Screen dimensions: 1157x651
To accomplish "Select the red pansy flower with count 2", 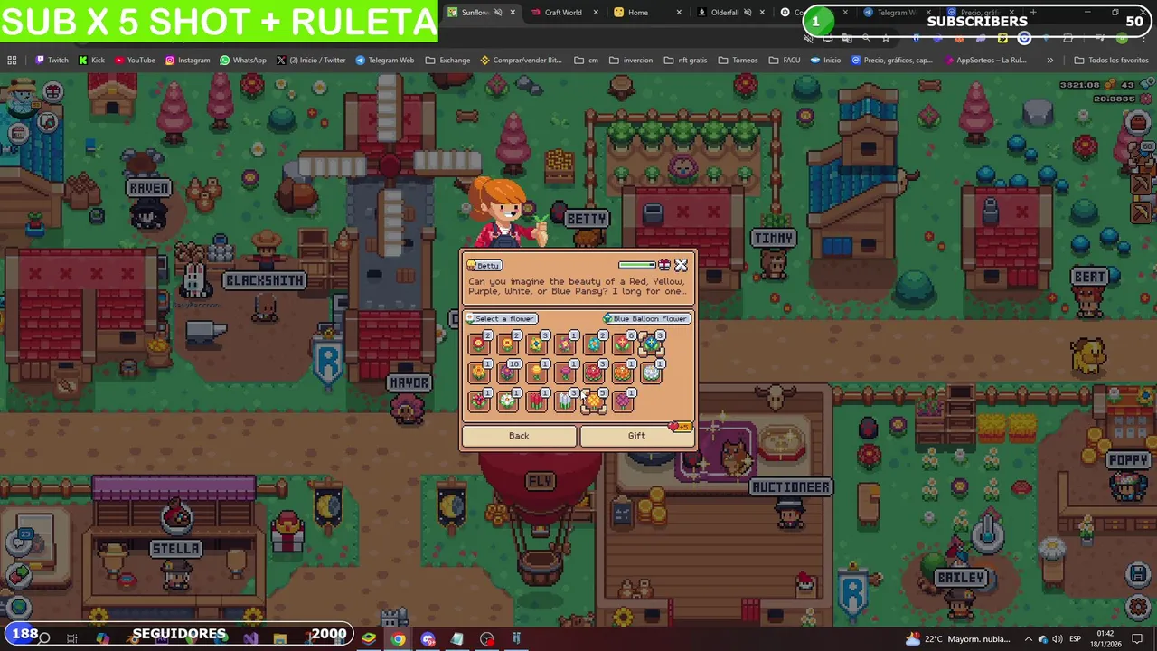I will pos(479,344).
